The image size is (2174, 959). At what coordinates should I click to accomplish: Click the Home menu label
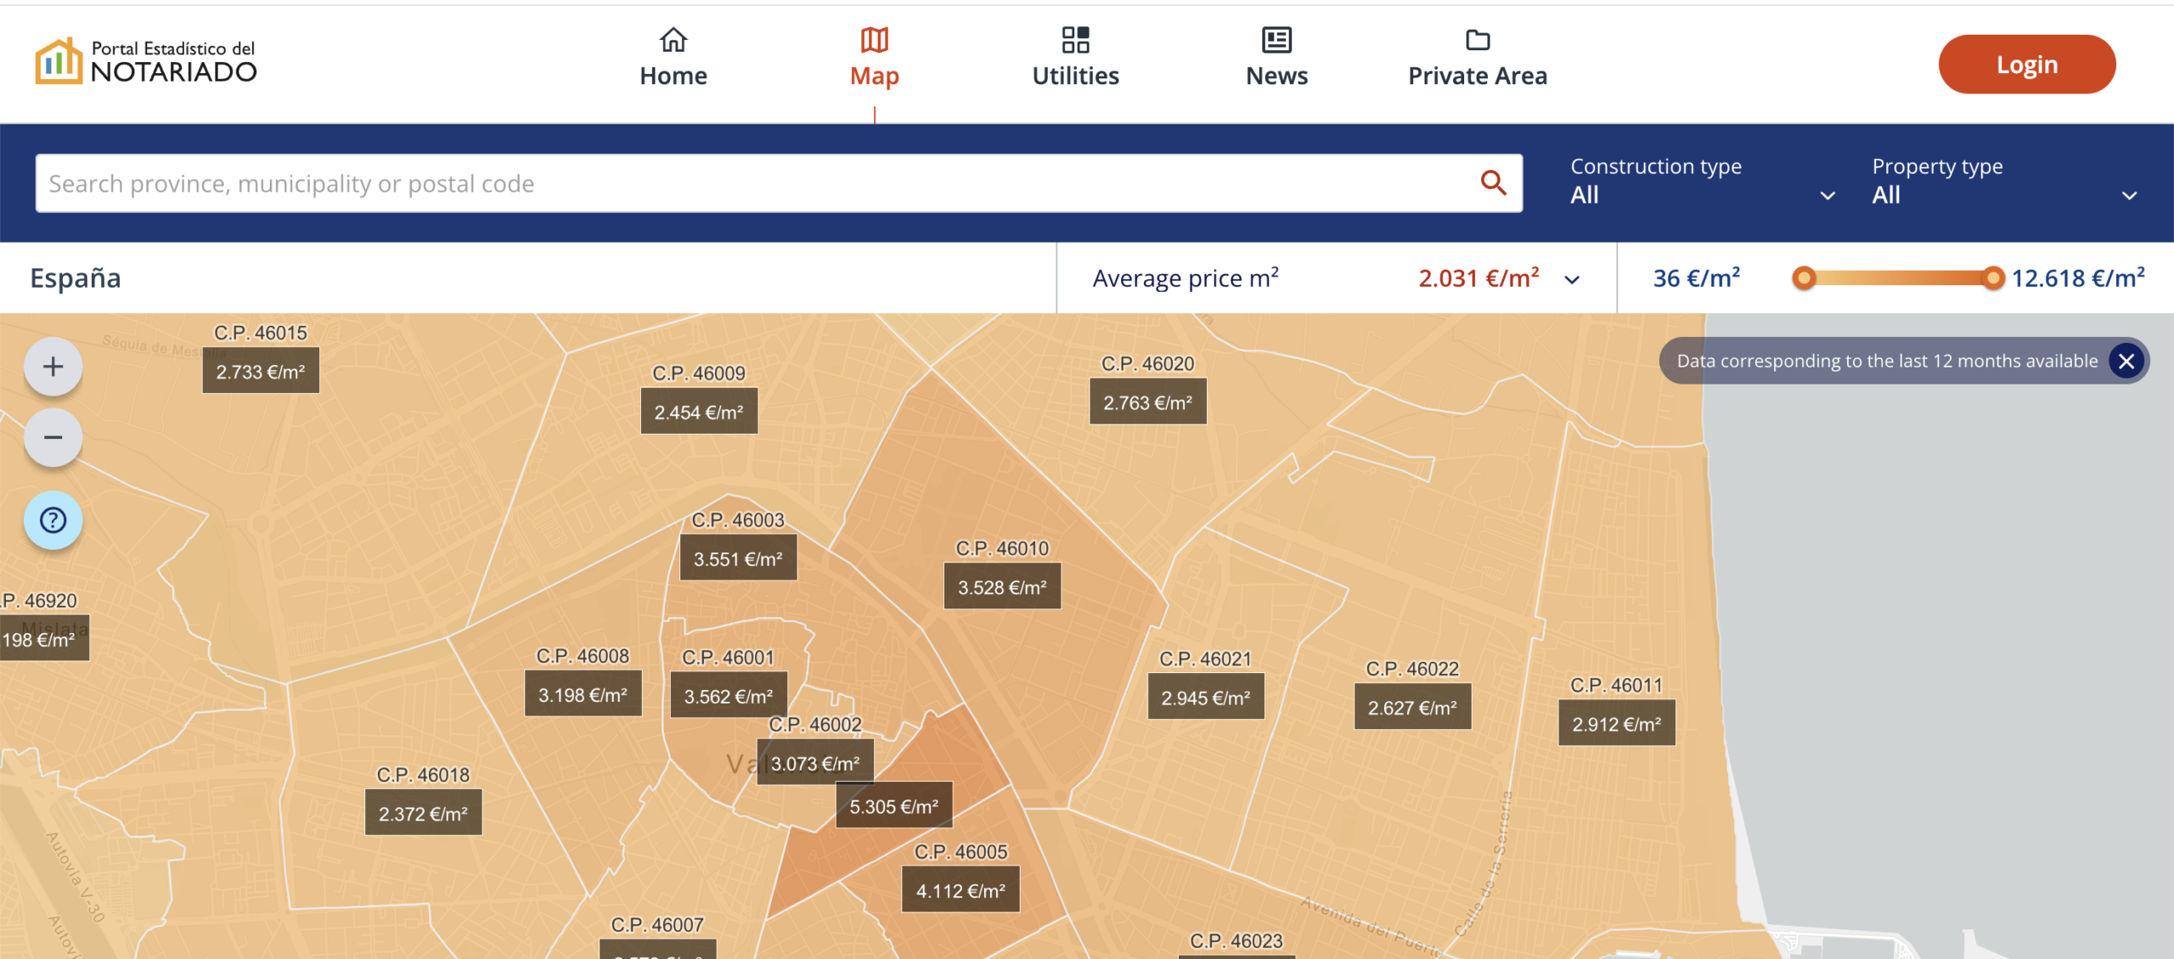673,76
